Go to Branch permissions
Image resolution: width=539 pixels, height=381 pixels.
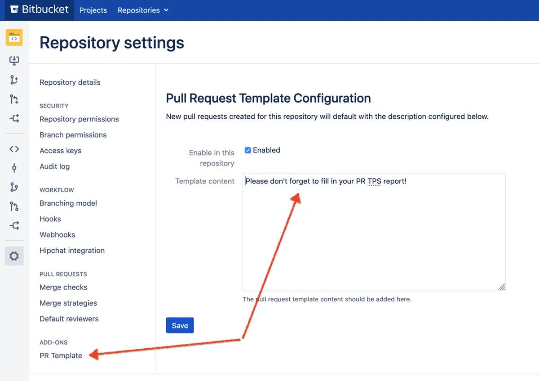73,134
